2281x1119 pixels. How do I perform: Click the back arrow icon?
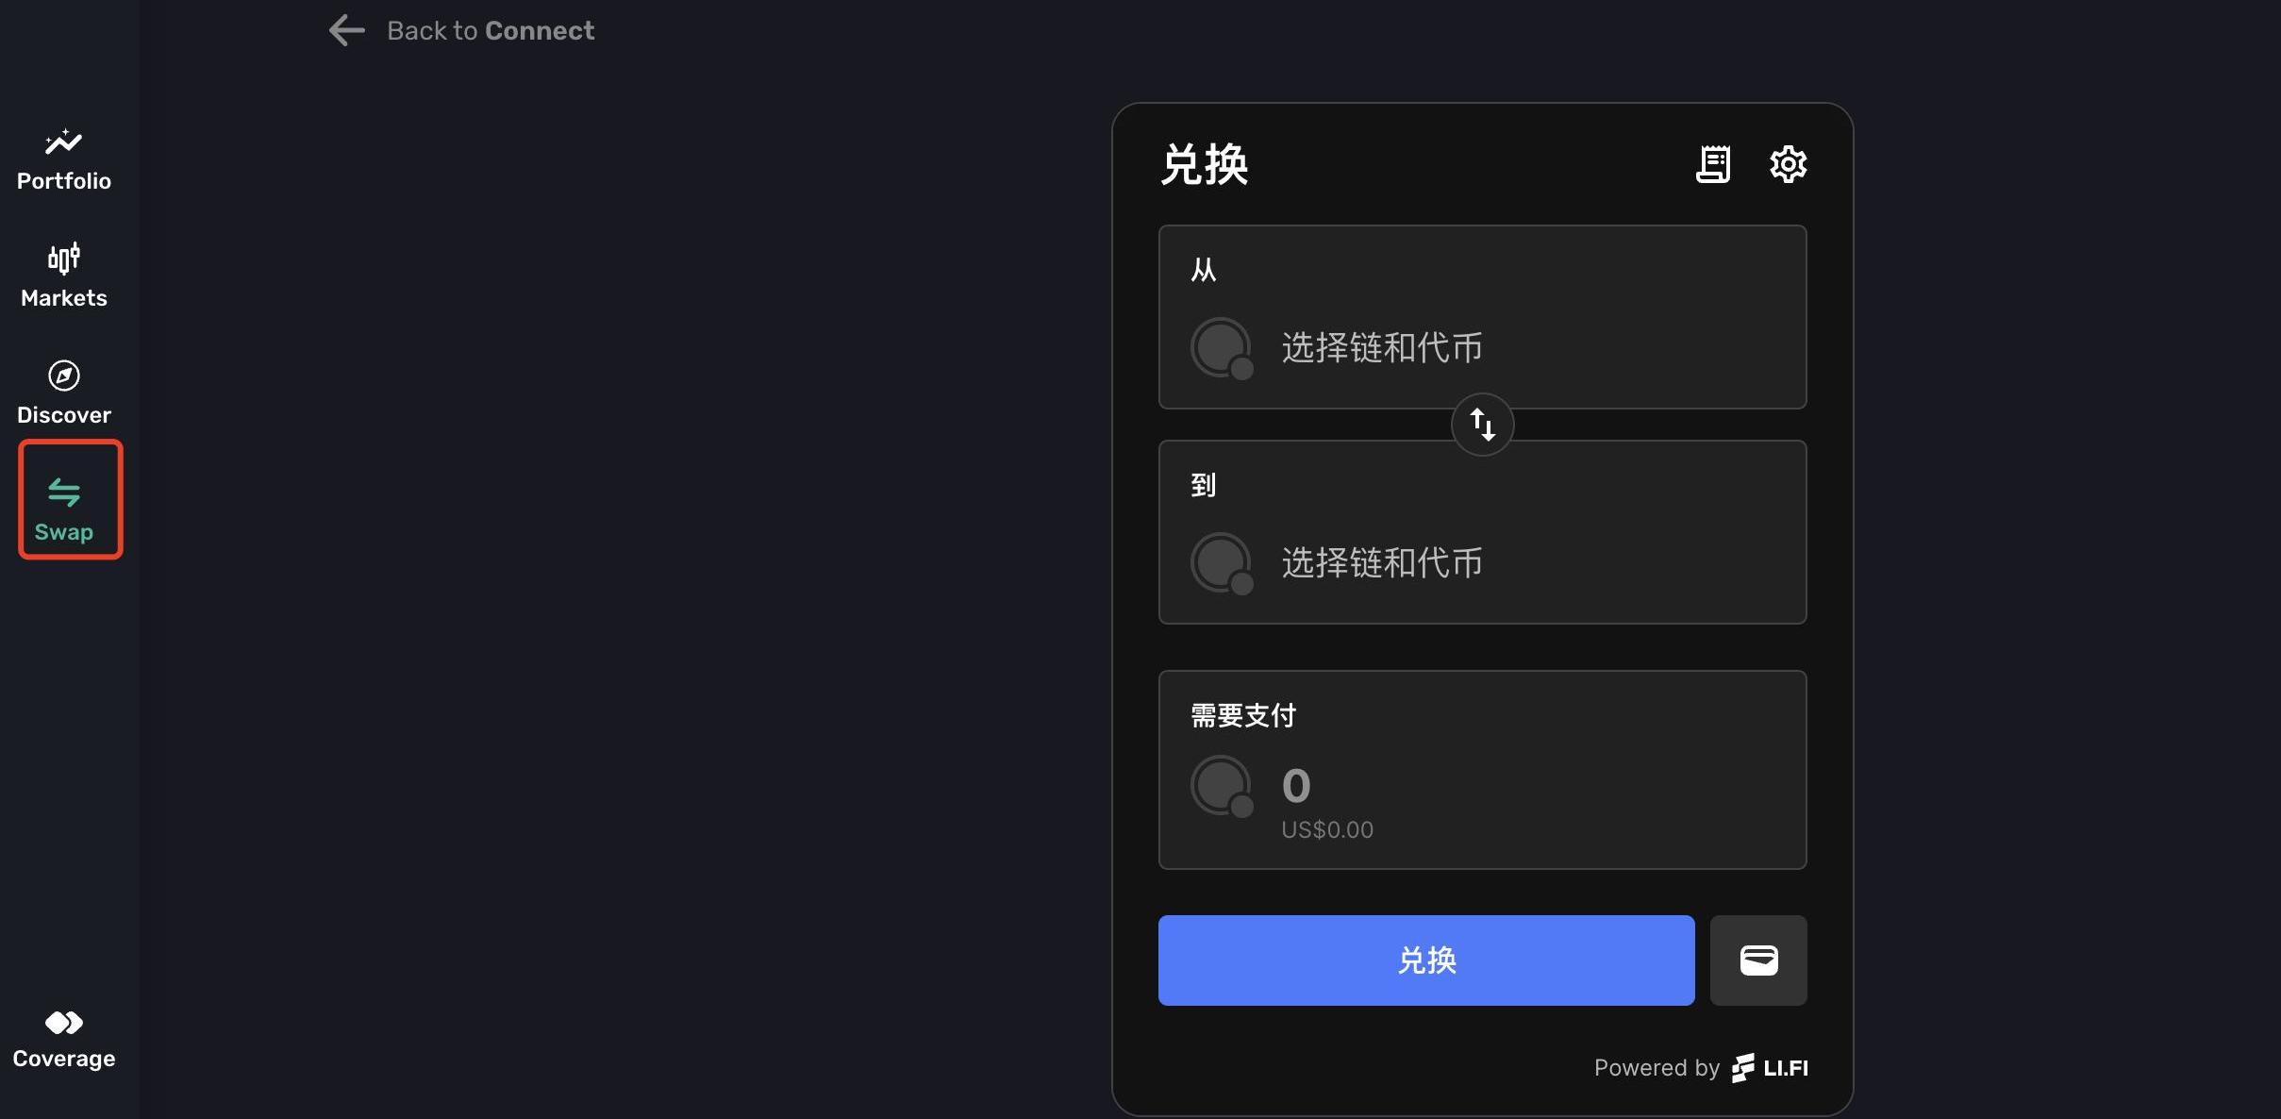[x=346, y=30]
